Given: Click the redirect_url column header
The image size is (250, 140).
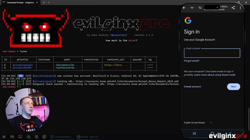Looking at the screenshot, I should (x=115, y=60).
